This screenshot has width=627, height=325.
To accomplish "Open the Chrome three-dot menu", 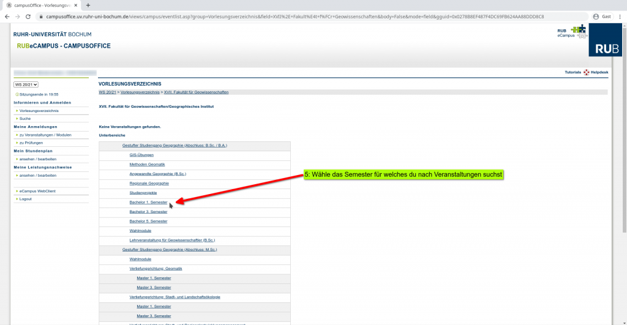I will point(620,17).
